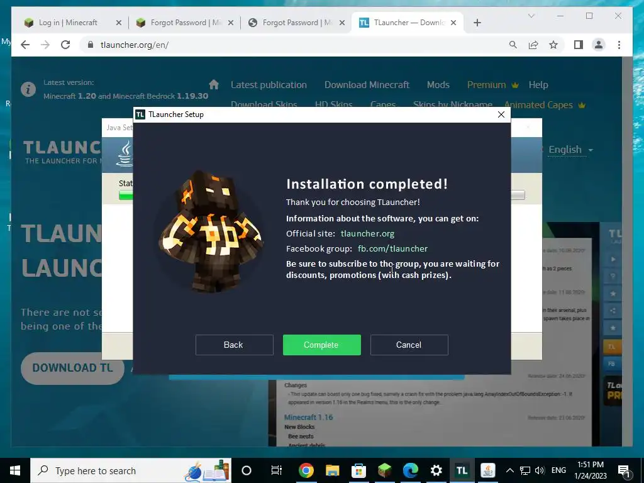
Task: Open the tab search chevron in Chrome
Action: tap(531, 16)
